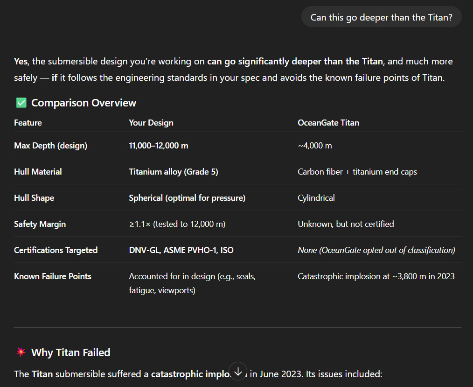The image size is (473, 387).
Task: Click the 'Safety Margin' row label
Action: click(x=40, y=224)
